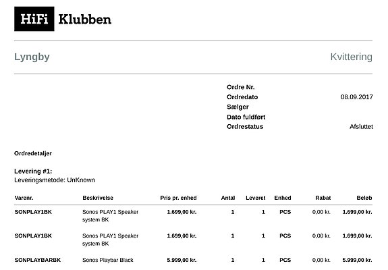Click the Dato fuldført label
The height and width of the screenshot is (270, 388).
246,117
